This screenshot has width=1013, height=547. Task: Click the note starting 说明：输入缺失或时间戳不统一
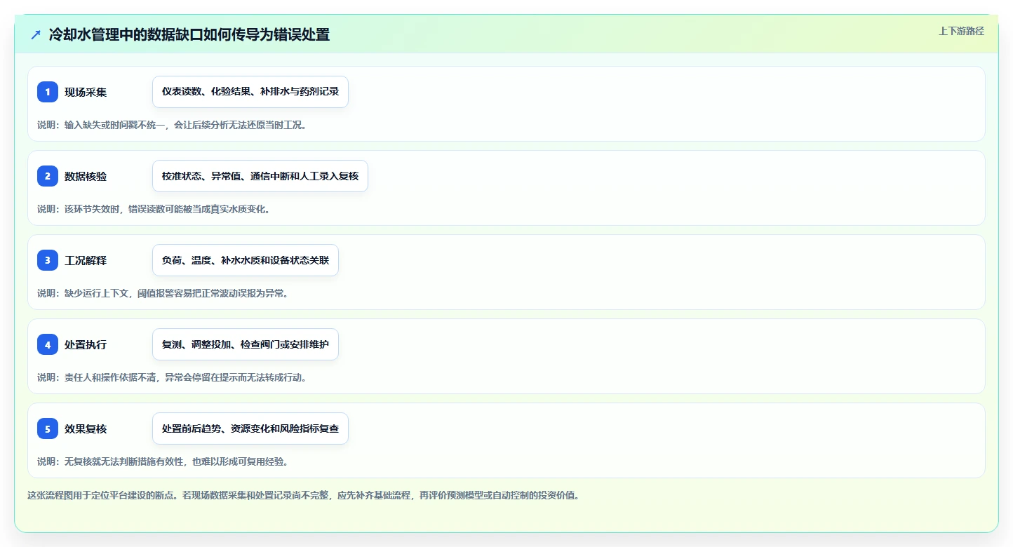click(172, 125)
